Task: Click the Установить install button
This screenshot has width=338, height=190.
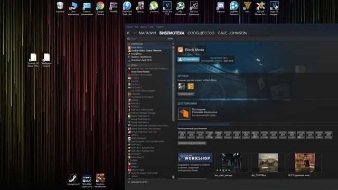Action: pyautogui.click(x=189, y=60)
